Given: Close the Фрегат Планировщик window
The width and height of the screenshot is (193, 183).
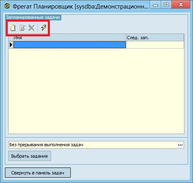Looking at the screenshot, I should click(181, 4).
